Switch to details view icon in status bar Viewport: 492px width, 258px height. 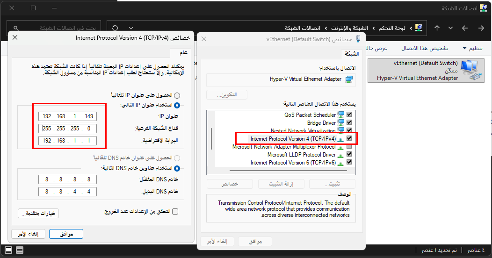click(x=7, y=250)
